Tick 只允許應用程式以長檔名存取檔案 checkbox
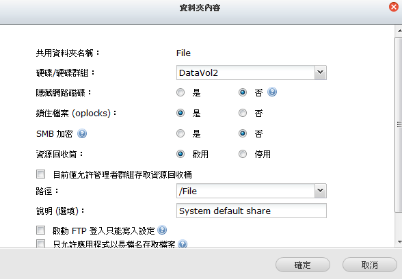 (x=40, y=243)
